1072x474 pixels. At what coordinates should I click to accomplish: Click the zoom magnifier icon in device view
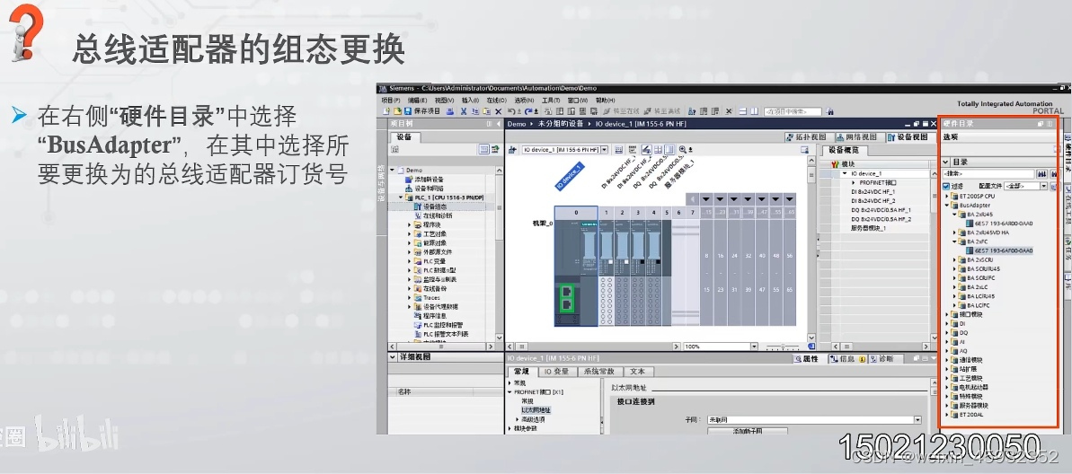(x=682, y=149)
